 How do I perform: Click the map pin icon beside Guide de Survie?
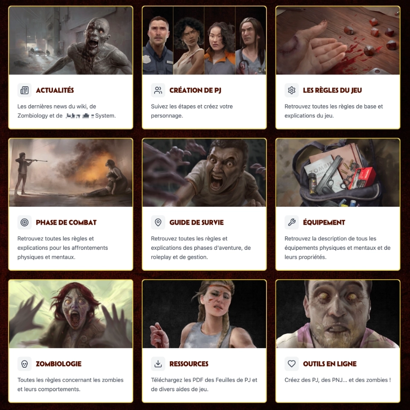158,223
